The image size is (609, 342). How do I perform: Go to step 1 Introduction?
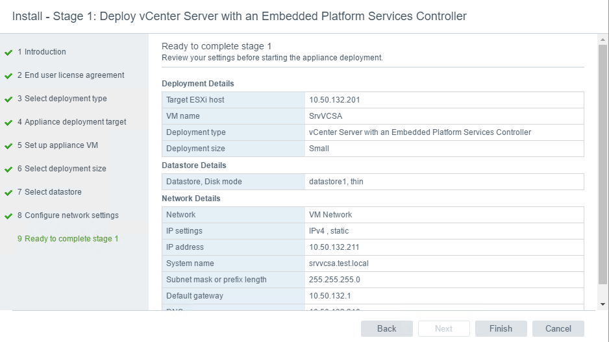pyautogui.click(x=42, y=52)
